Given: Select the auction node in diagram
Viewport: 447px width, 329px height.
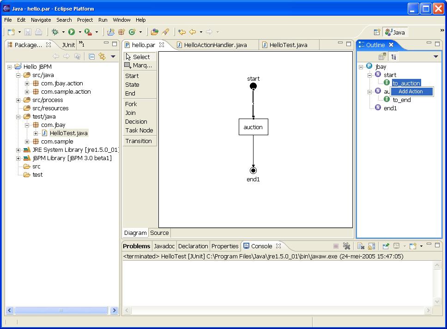Looking at the screenshot, I should 253,127.
